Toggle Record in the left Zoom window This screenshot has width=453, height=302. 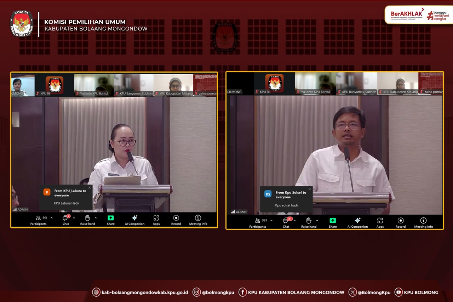(x=176, y=220)
